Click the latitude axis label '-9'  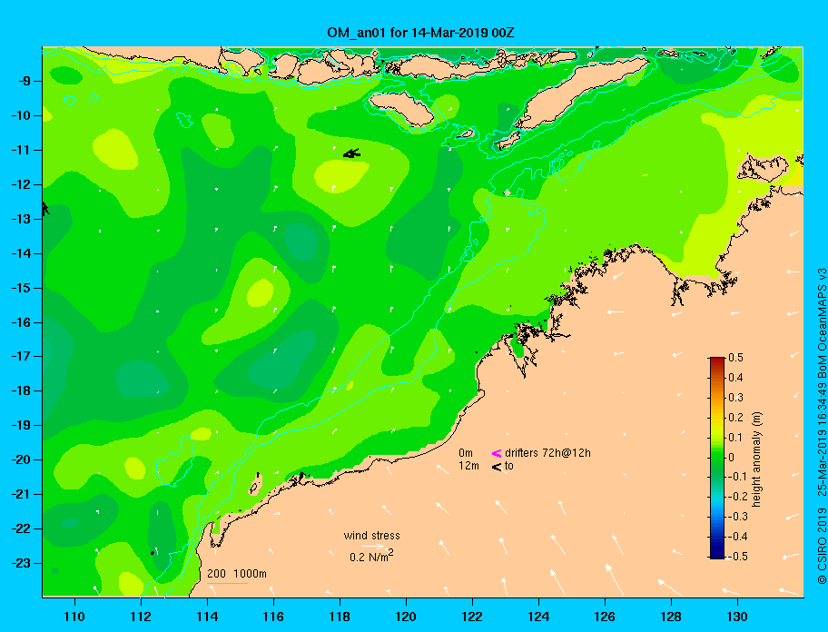point(25,82)
